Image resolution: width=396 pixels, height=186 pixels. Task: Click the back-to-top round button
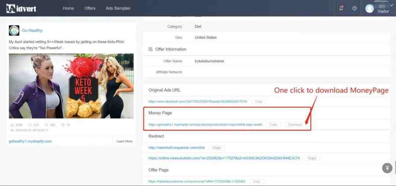(x=387, y=168)
